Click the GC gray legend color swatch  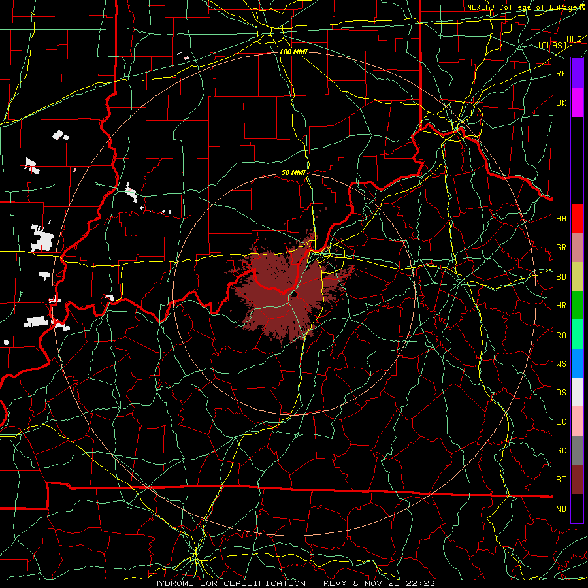(x=577, y=450)
